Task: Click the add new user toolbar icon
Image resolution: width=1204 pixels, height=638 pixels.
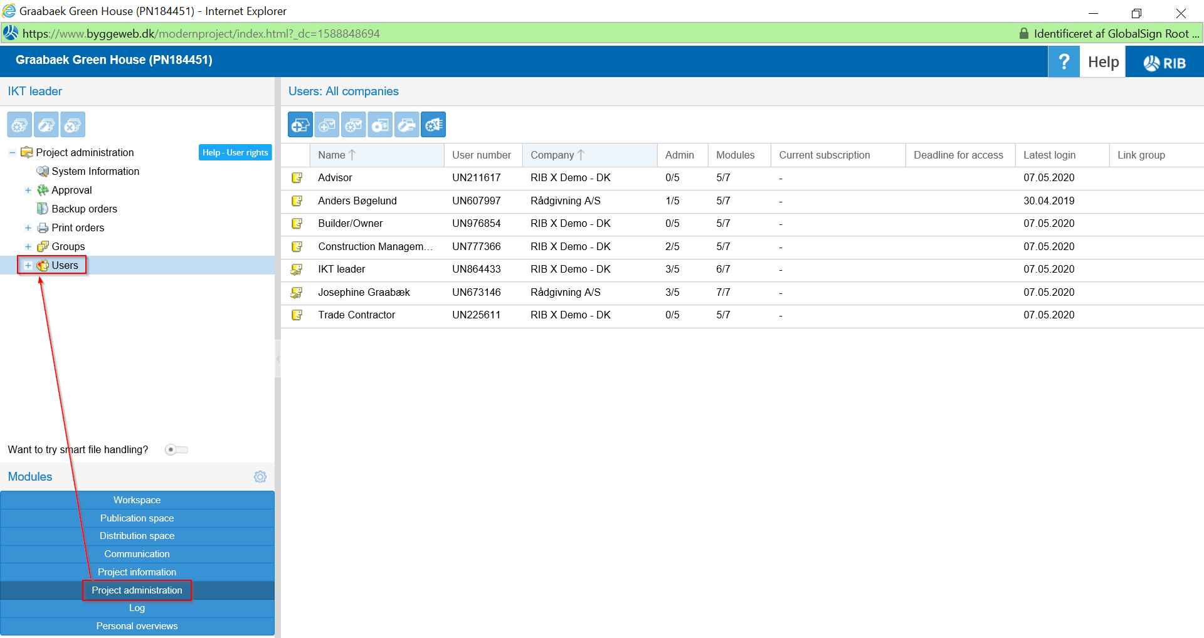Action: [300, 125]
